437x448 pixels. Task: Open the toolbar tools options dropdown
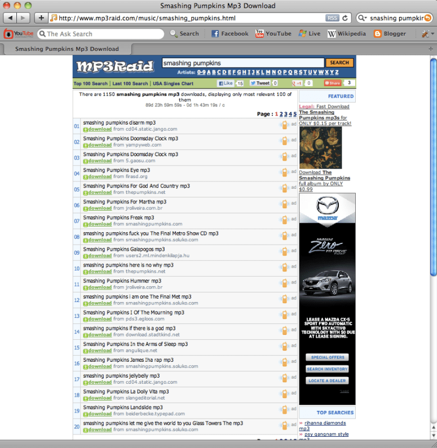[x=427, y=34]
